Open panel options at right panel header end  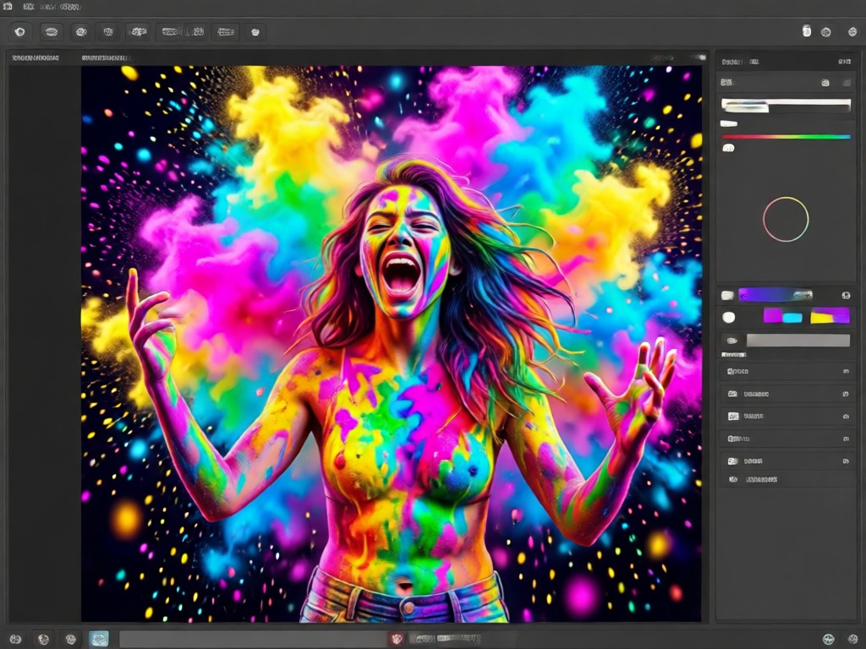pyautogui.click(x=845, y=62)
